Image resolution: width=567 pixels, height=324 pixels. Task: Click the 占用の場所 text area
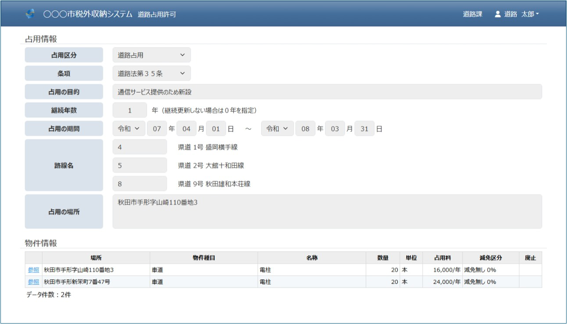click(327, 211)
